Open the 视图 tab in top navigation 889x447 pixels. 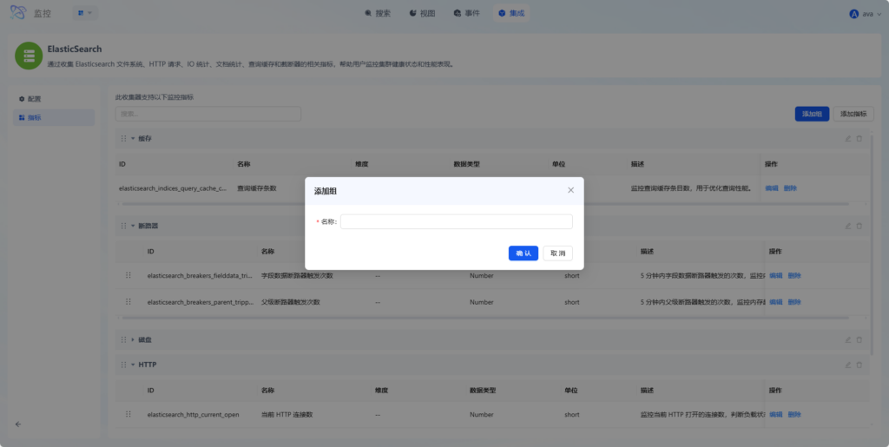(x=423, y=13)
